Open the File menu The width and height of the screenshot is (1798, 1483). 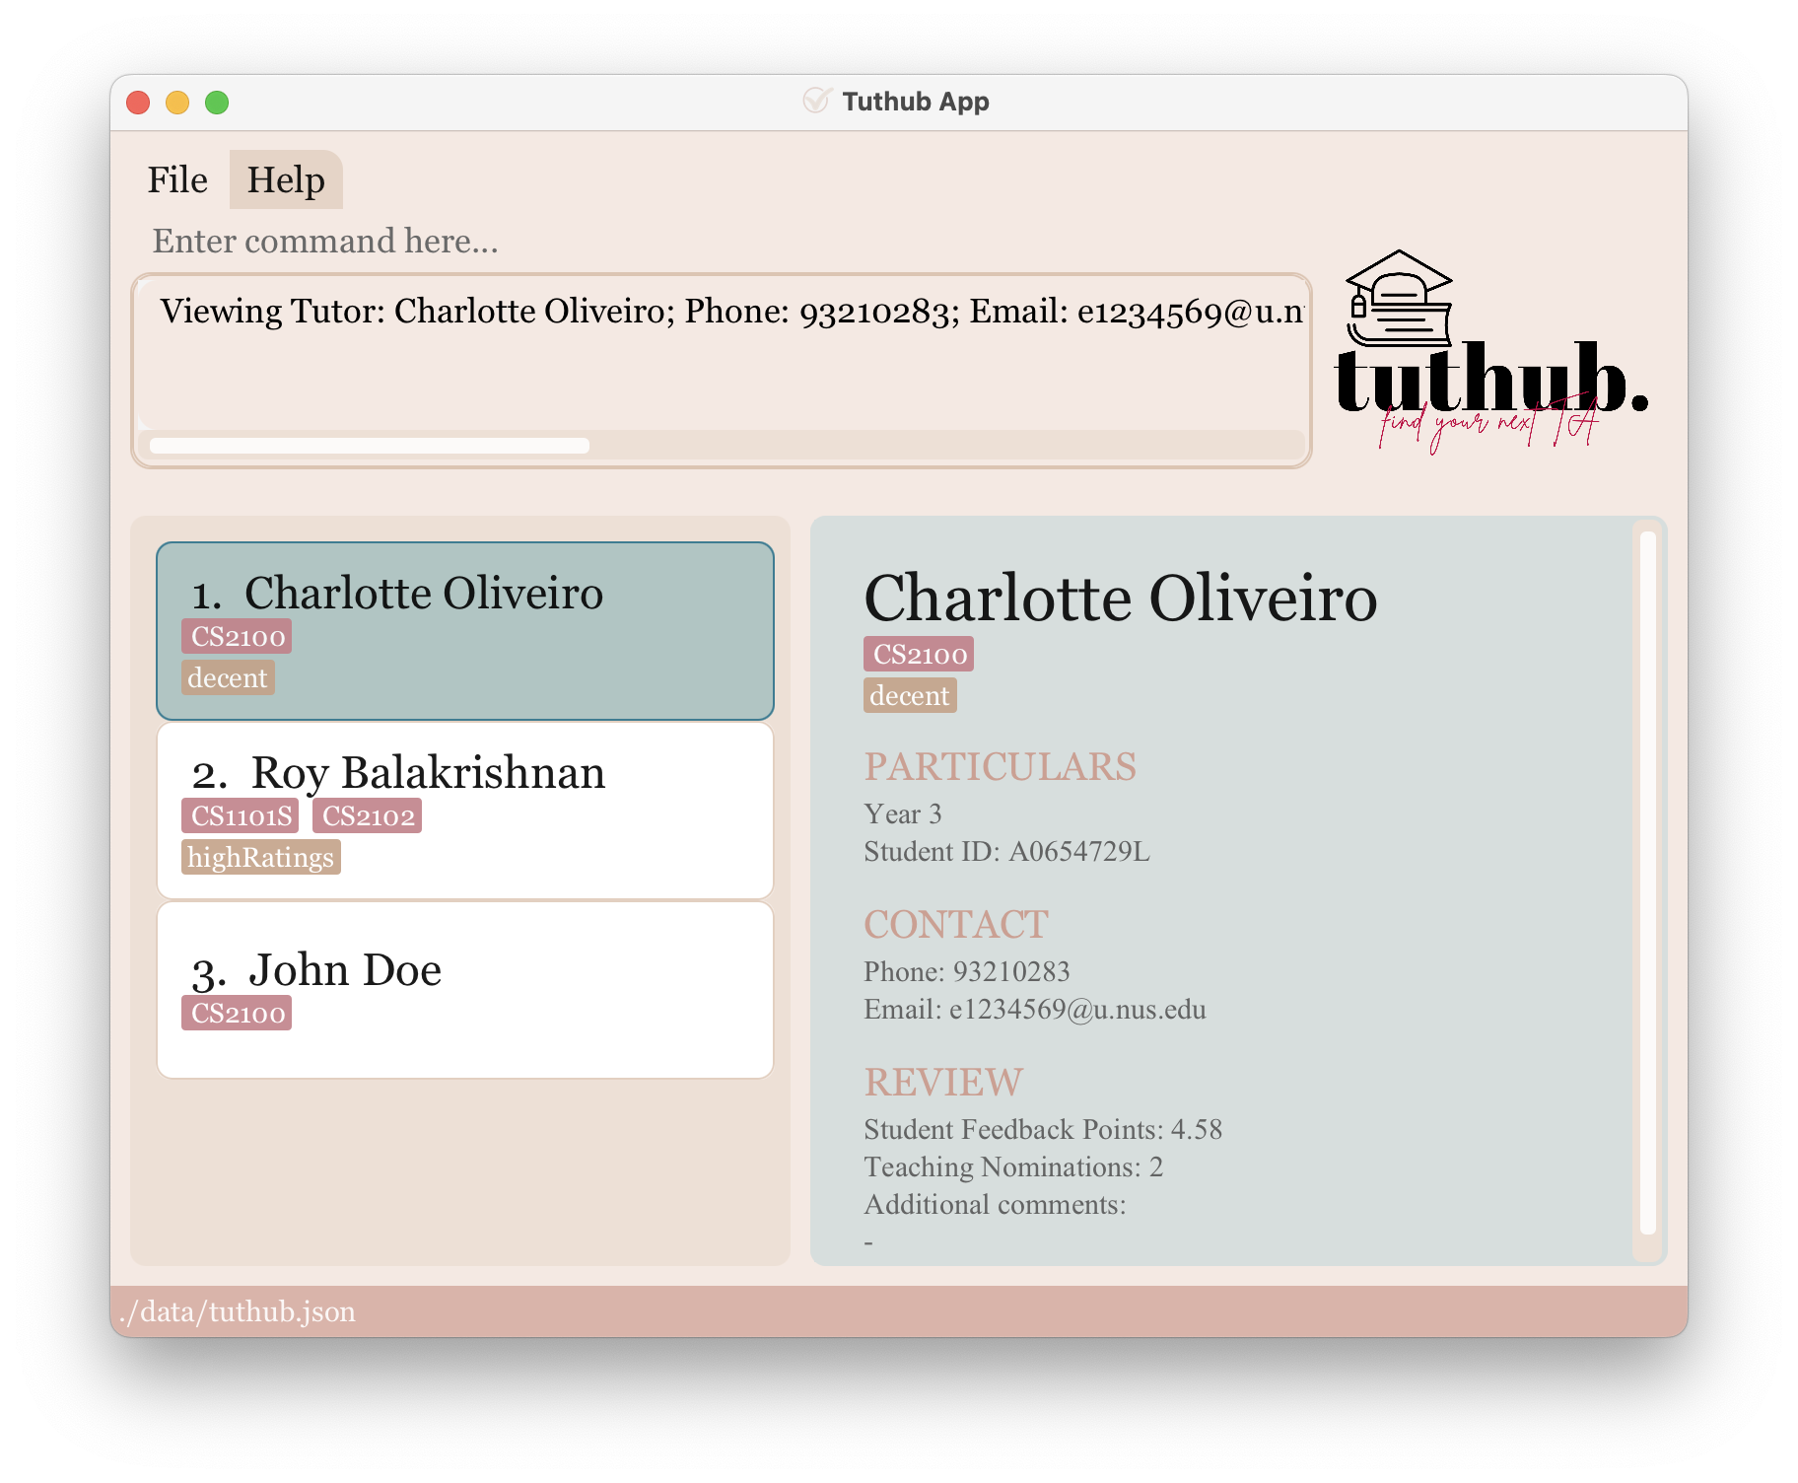(x=177, y=179)
